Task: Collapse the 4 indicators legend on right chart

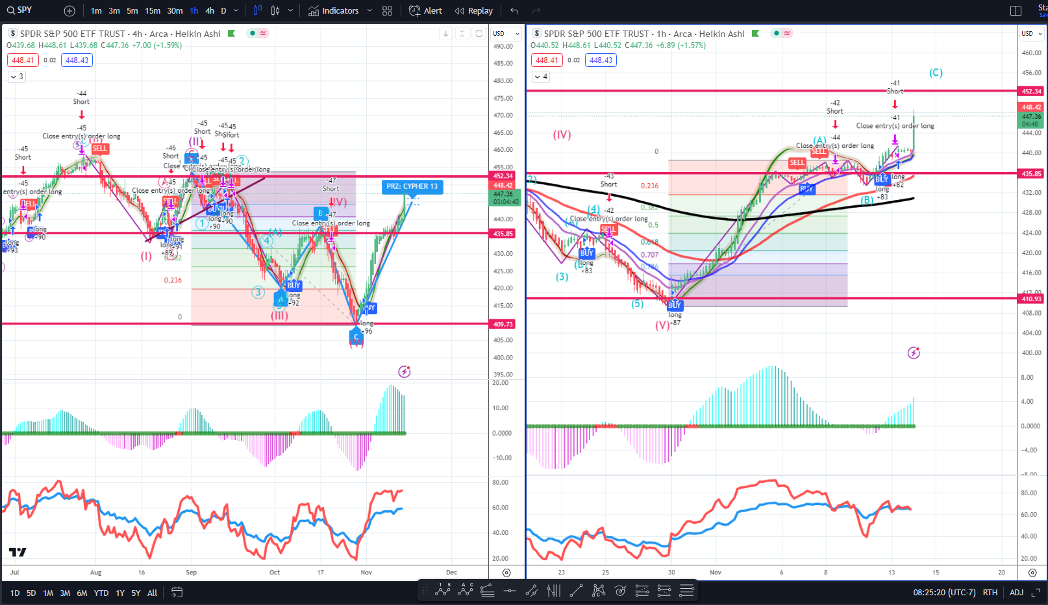Action: tap(541, 77)
